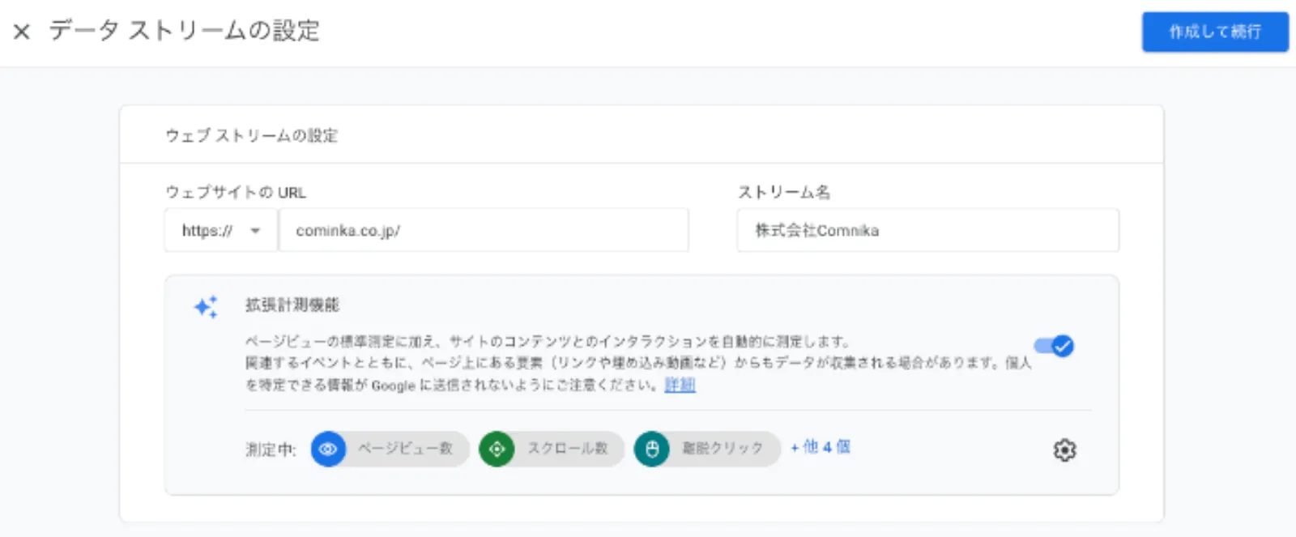The width and height of the screenshot is (1296, 537).
Task: Click the ウェブ ストリームの設定 heading
Action: tap(252, 135)
